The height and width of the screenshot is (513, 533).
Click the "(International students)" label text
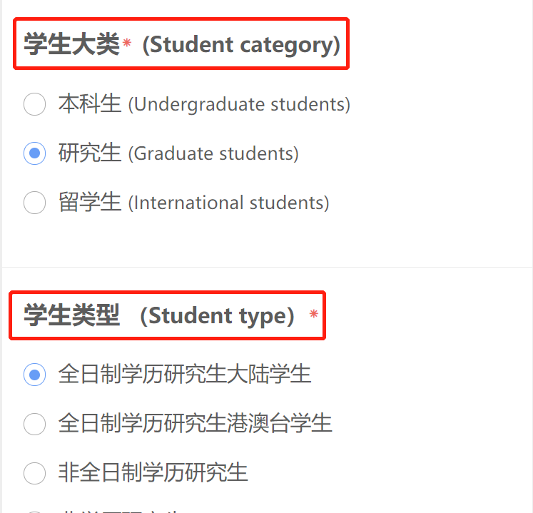tap(228, 203)
